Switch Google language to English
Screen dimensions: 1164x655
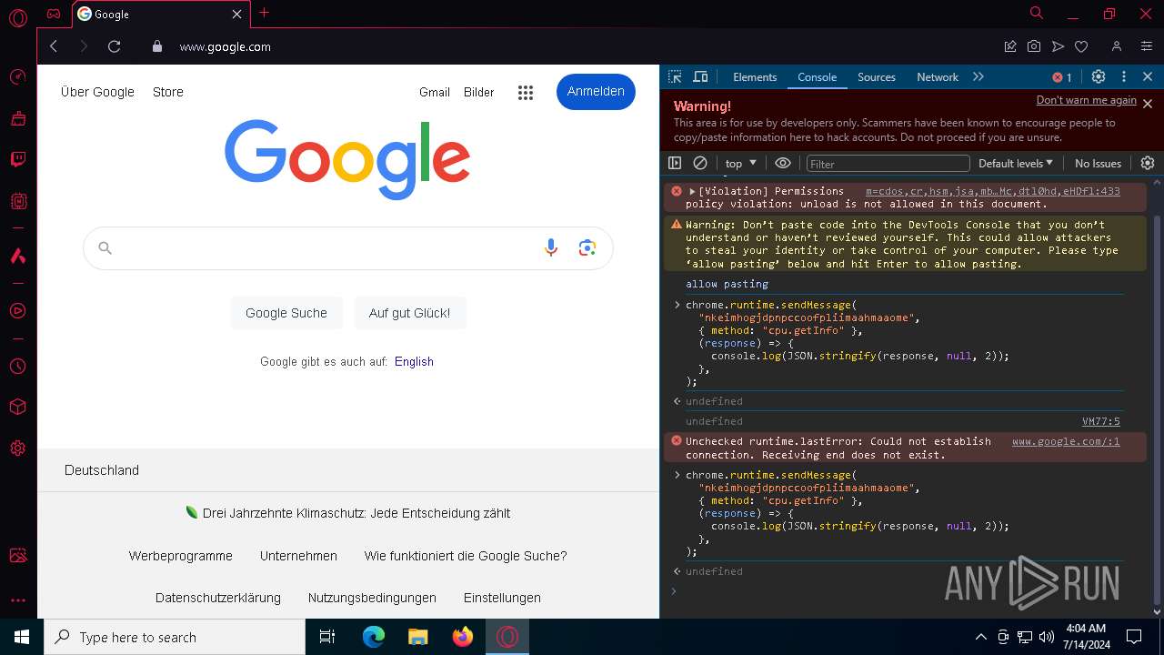414,361
